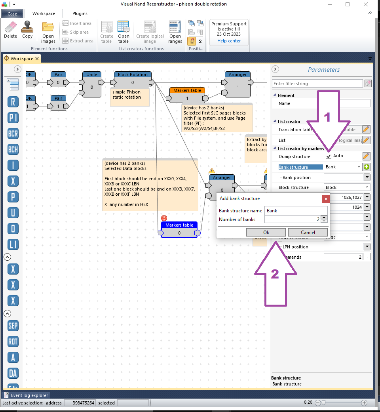Clear the filter string with eraser icon
Screen dimensions: 380x412
[x=368, y=84]
